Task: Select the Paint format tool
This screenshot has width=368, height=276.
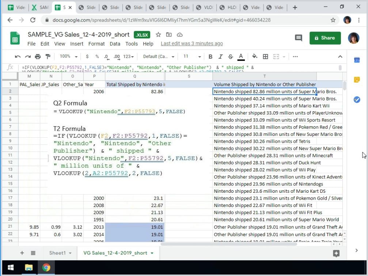Action: pyautogui.click(x=48, y=57)
